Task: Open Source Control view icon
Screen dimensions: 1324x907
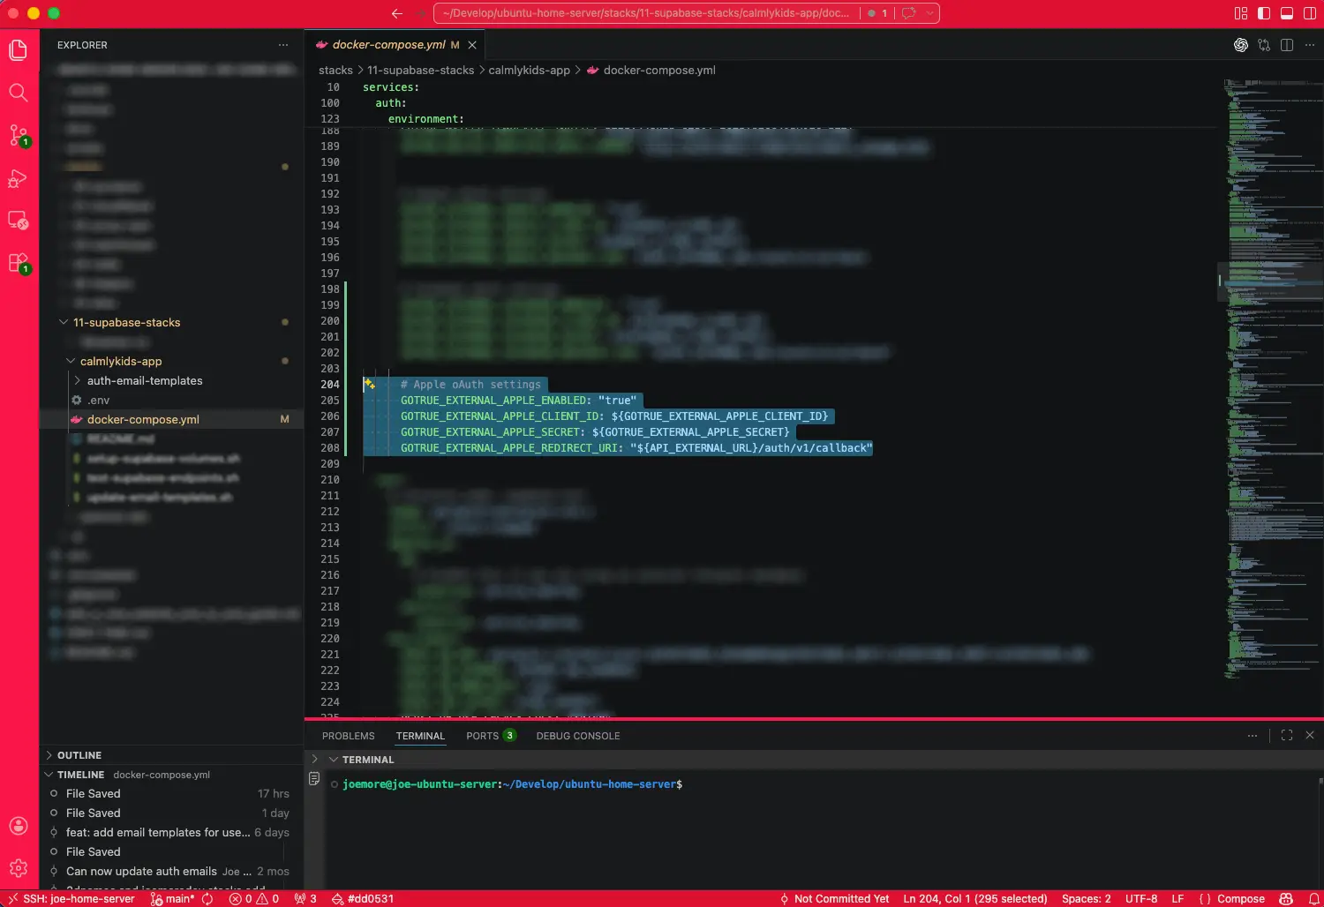Action: pos(19,135)
